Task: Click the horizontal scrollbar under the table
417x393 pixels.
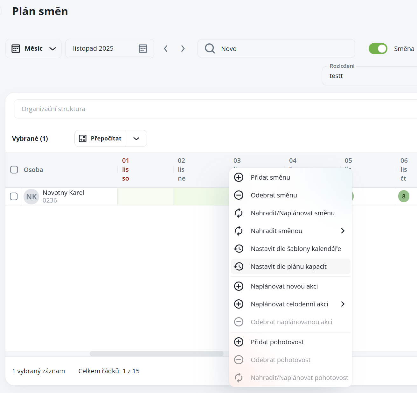Action: pyautogui.click(x=156, y=354)
